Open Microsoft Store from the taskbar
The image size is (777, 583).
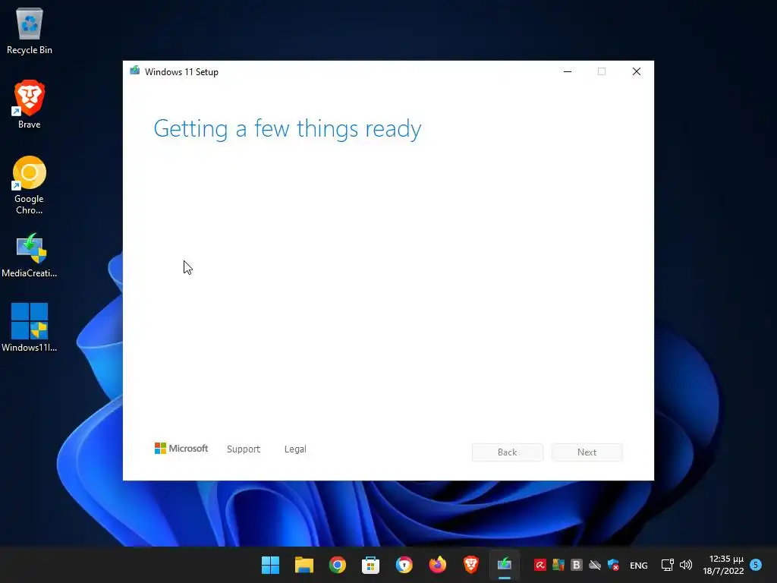point(370,565)
